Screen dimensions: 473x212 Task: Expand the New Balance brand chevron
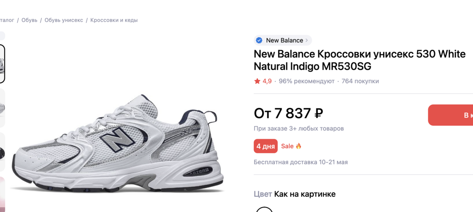307,40
